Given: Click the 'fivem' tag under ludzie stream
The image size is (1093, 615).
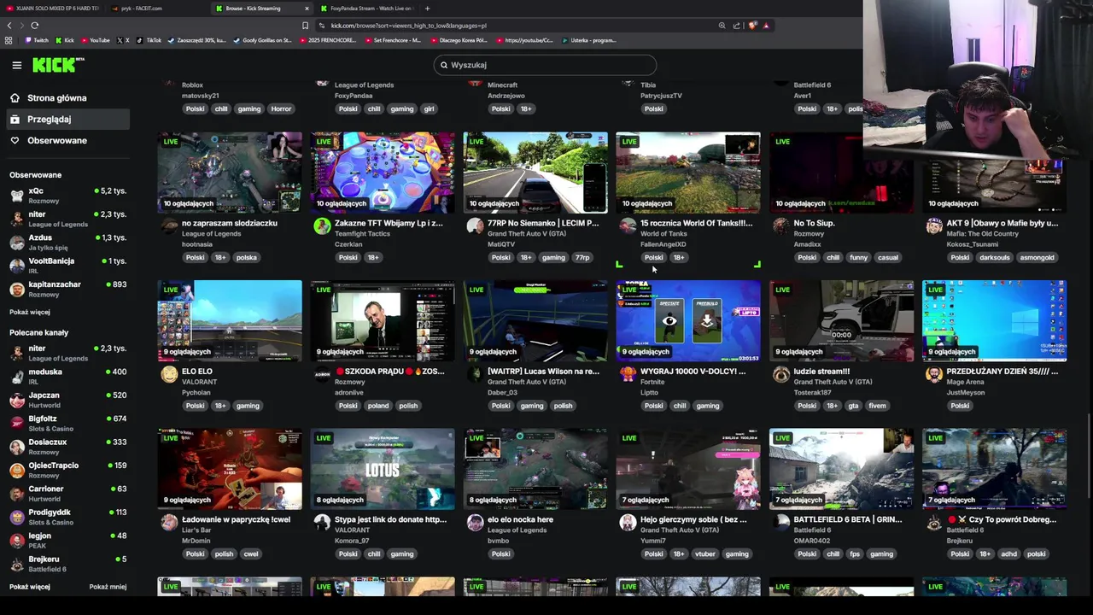Looking at the screenshot, I should [877, 406].
